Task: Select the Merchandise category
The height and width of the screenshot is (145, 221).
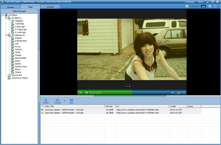Action: click(x=21, y=58)
